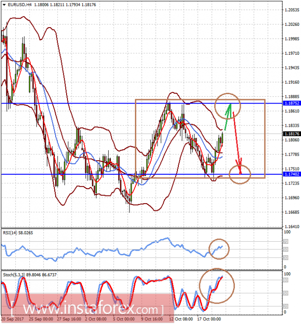Select the green upward arrow drawing
301x324 pixels.
(228, 117)
